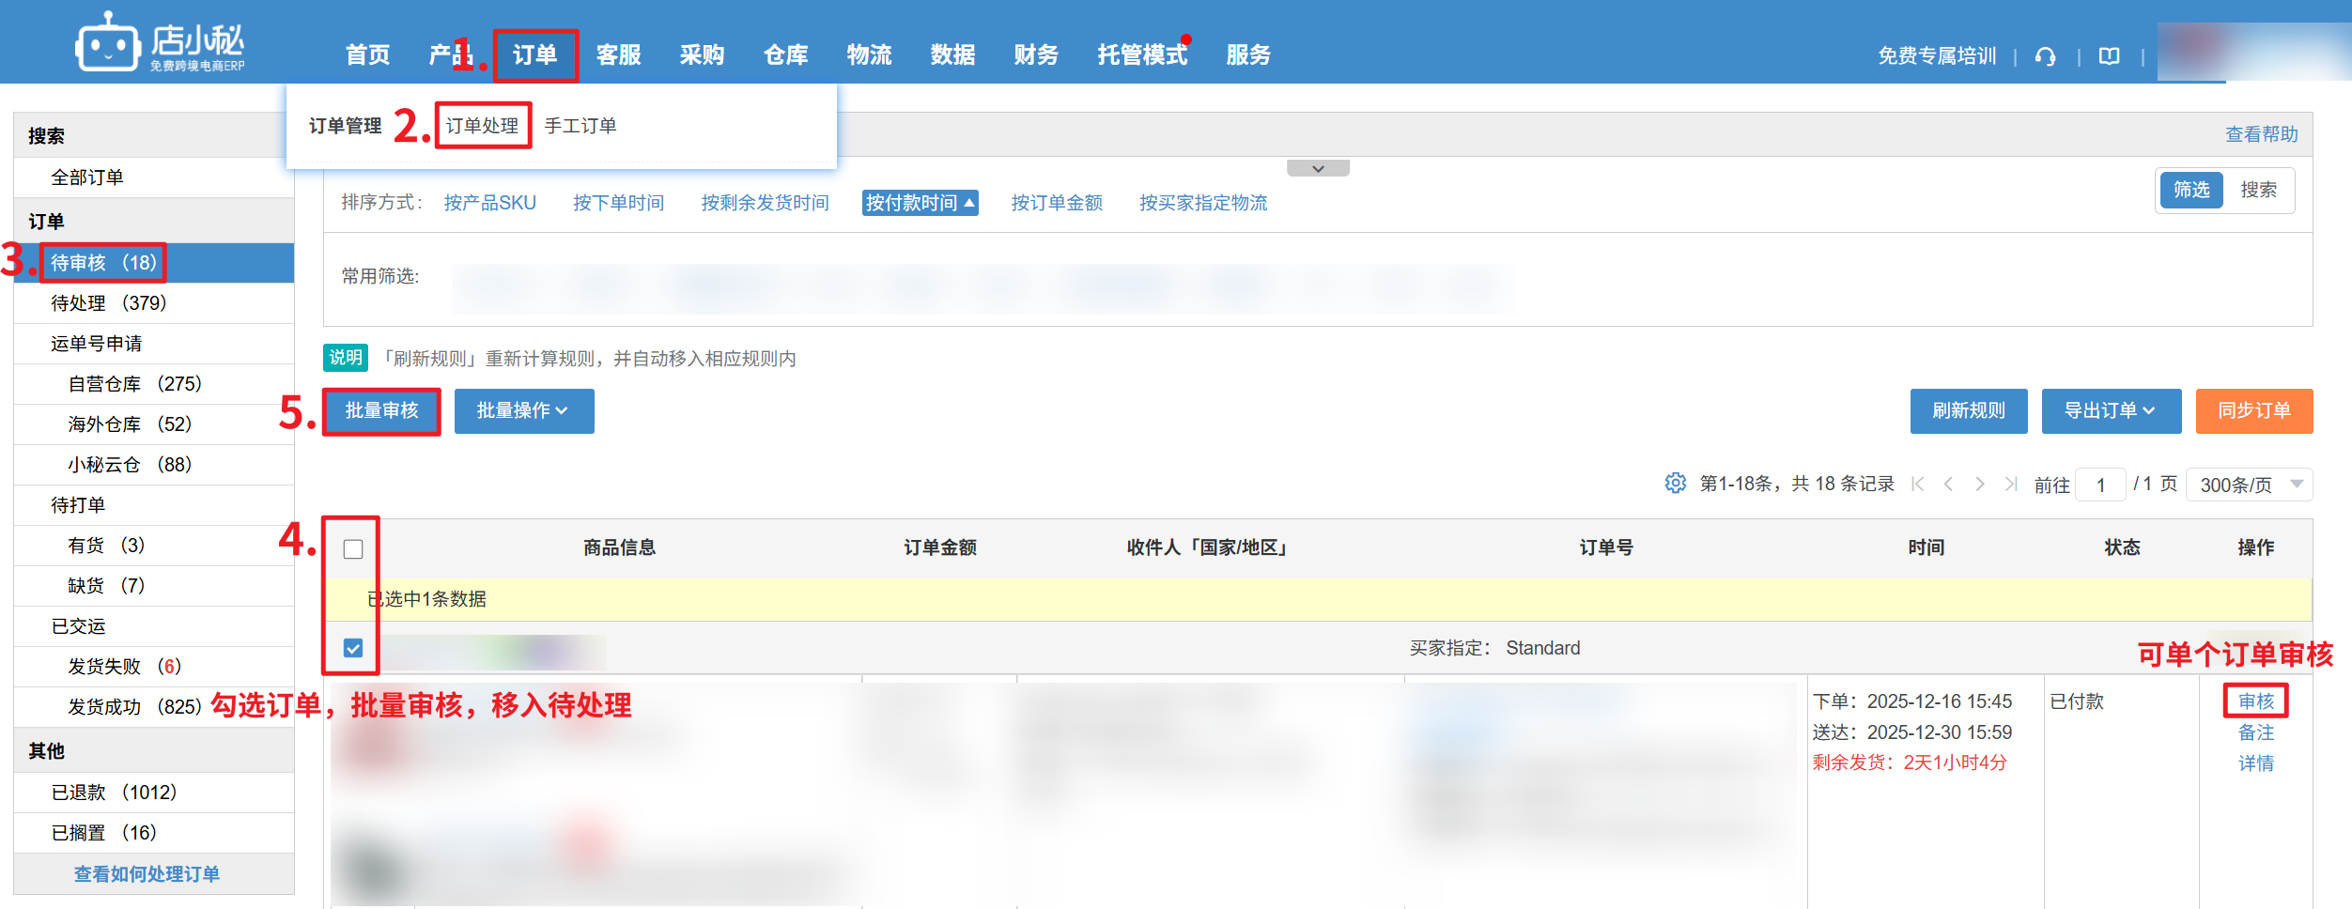This screenshot has height=909, width=2352.
Task: Open the customer service headset icon
Action: [x=2045, y=56]
